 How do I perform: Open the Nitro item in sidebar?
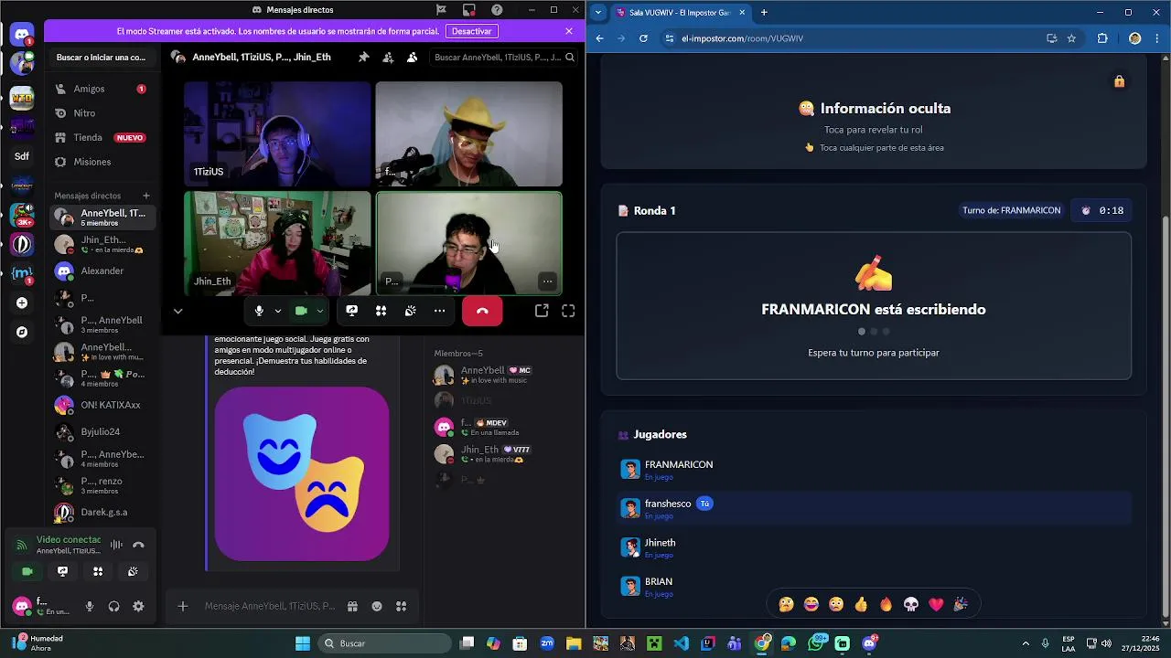pyautogui.click(x=102, y=113)
